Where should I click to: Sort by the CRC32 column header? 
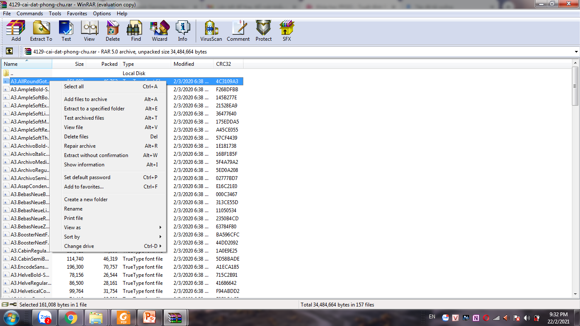pos(228,64)
